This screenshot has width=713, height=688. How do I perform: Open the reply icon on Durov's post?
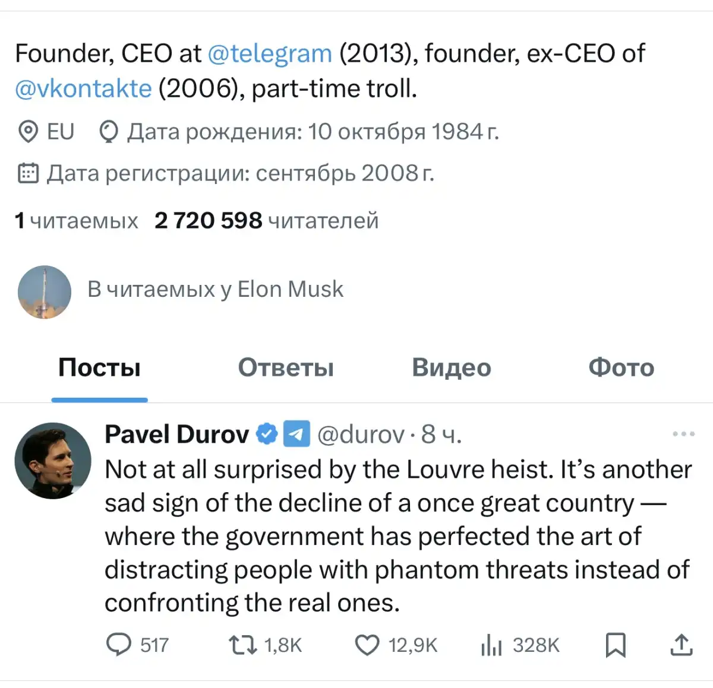(119, 645)
